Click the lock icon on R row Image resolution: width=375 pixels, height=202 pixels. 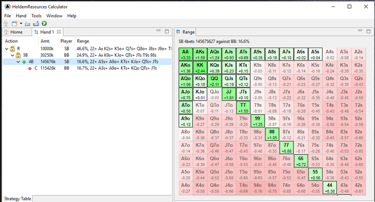tap(12, 49)
